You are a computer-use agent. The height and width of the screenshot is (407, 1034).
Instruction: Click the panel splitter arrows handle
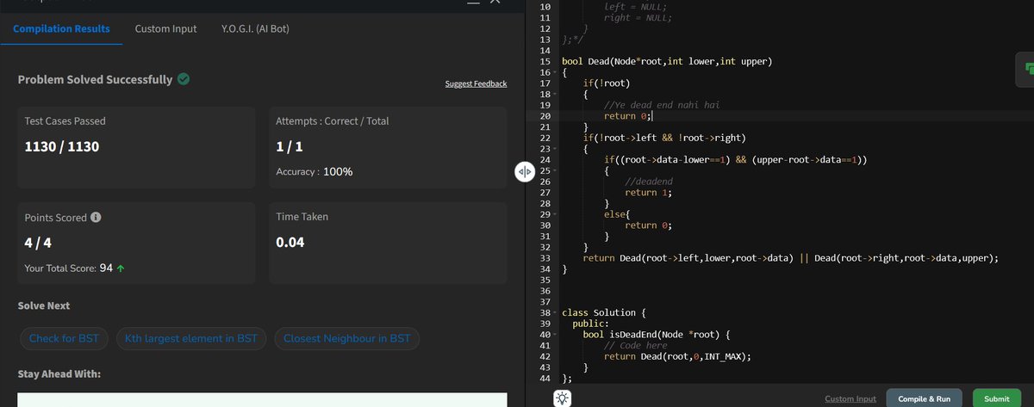click(x=525, y=171)
